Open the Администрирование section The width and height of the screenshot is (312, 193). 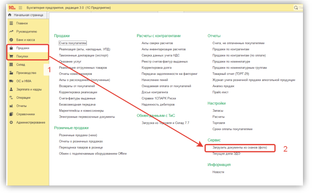(31, 123)
